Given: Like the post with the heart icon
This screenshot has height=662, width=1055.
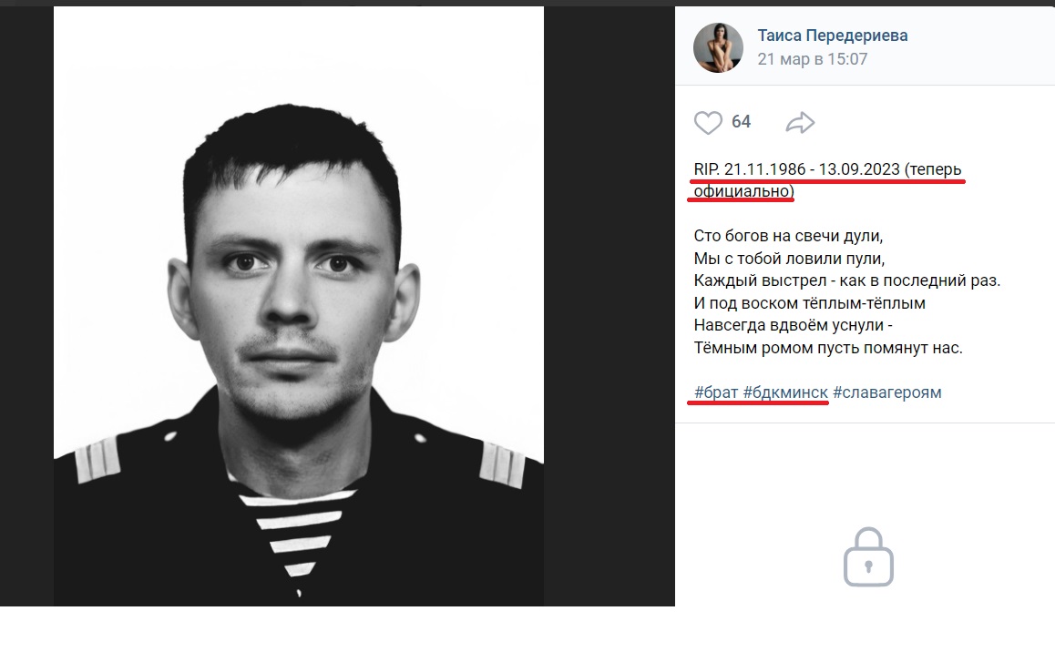Looking at the screenshot, I should tap(708, 123).
